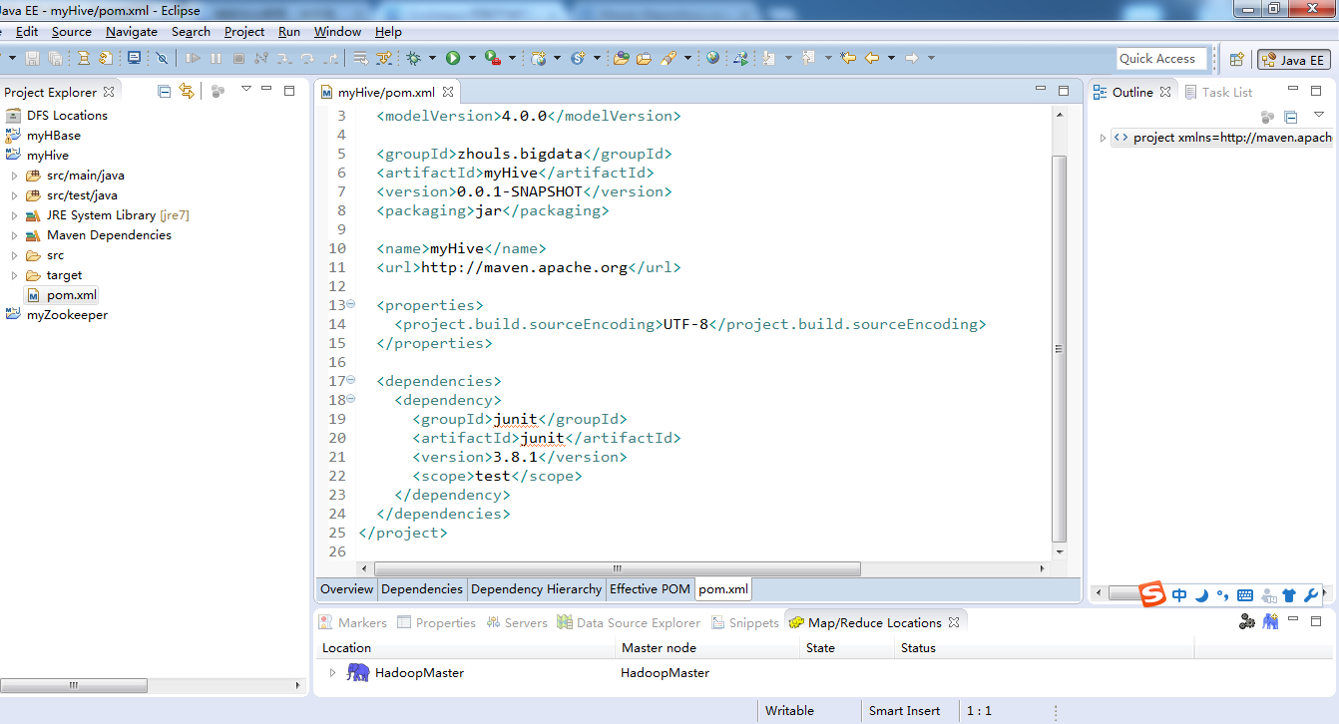This screenshot has height=724, width=1339.
Task: Expand project node in Outline
Action: click(1103, 138)
